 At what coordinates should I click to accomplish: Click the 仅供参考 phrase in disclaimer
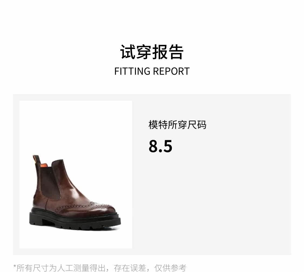[x=171, y=268]
